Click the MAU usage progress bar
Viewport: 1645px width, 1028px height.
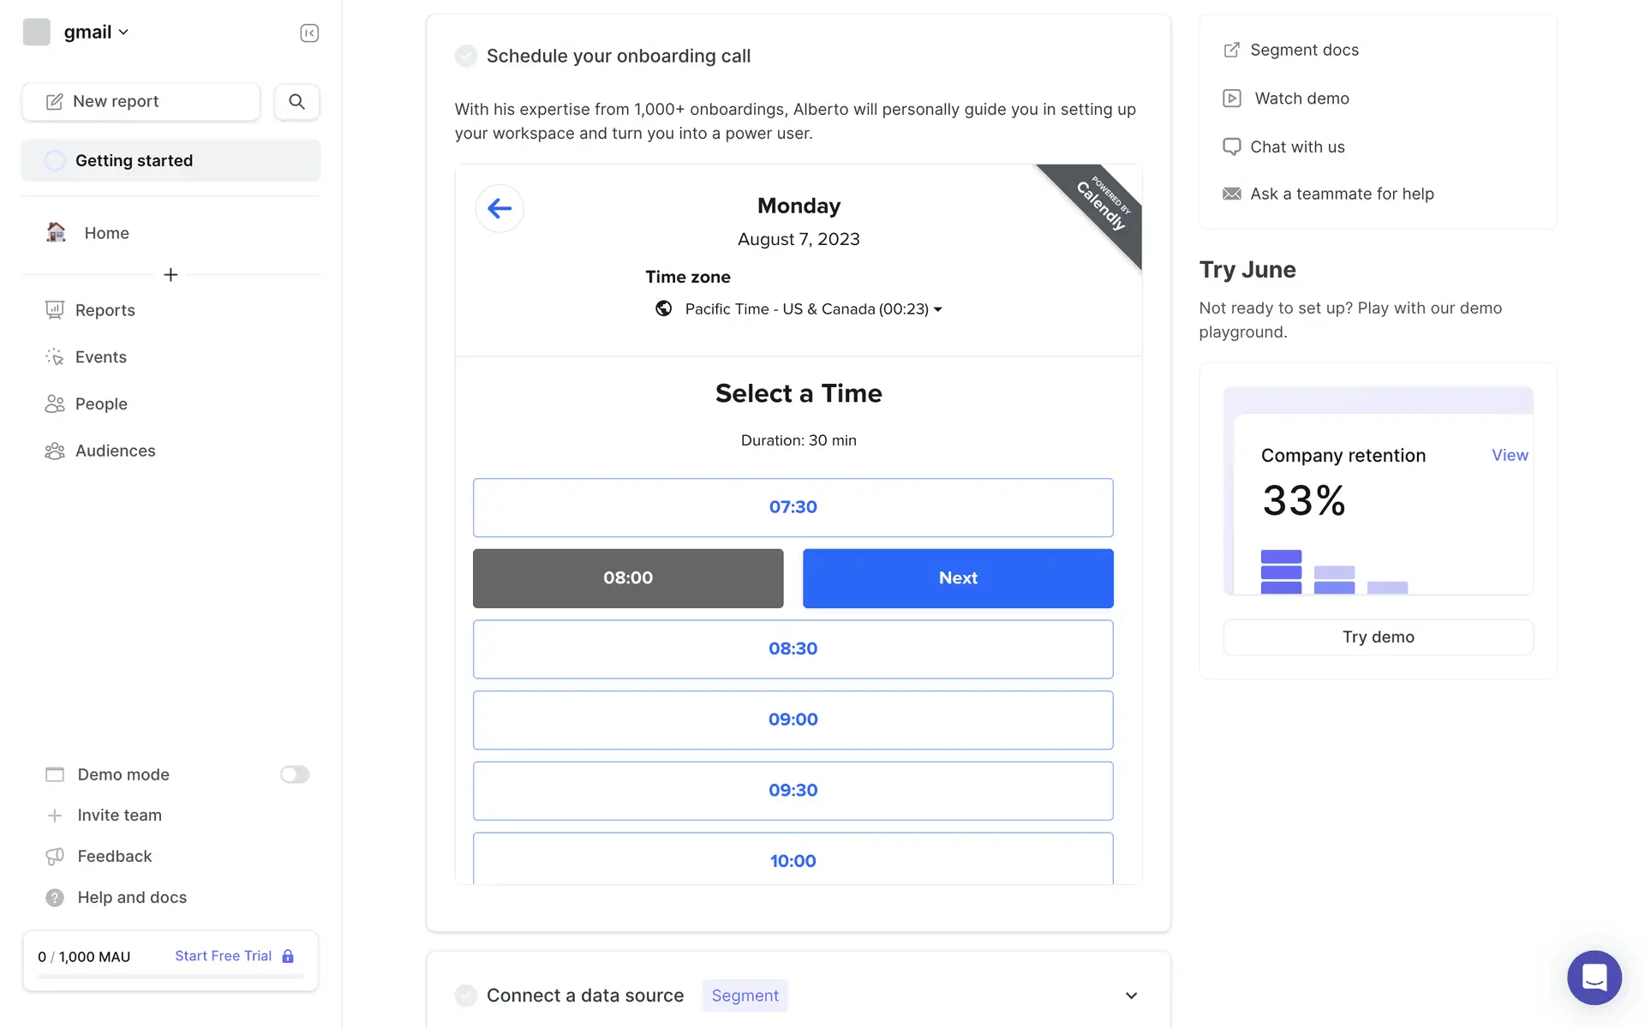coord(170,977)
